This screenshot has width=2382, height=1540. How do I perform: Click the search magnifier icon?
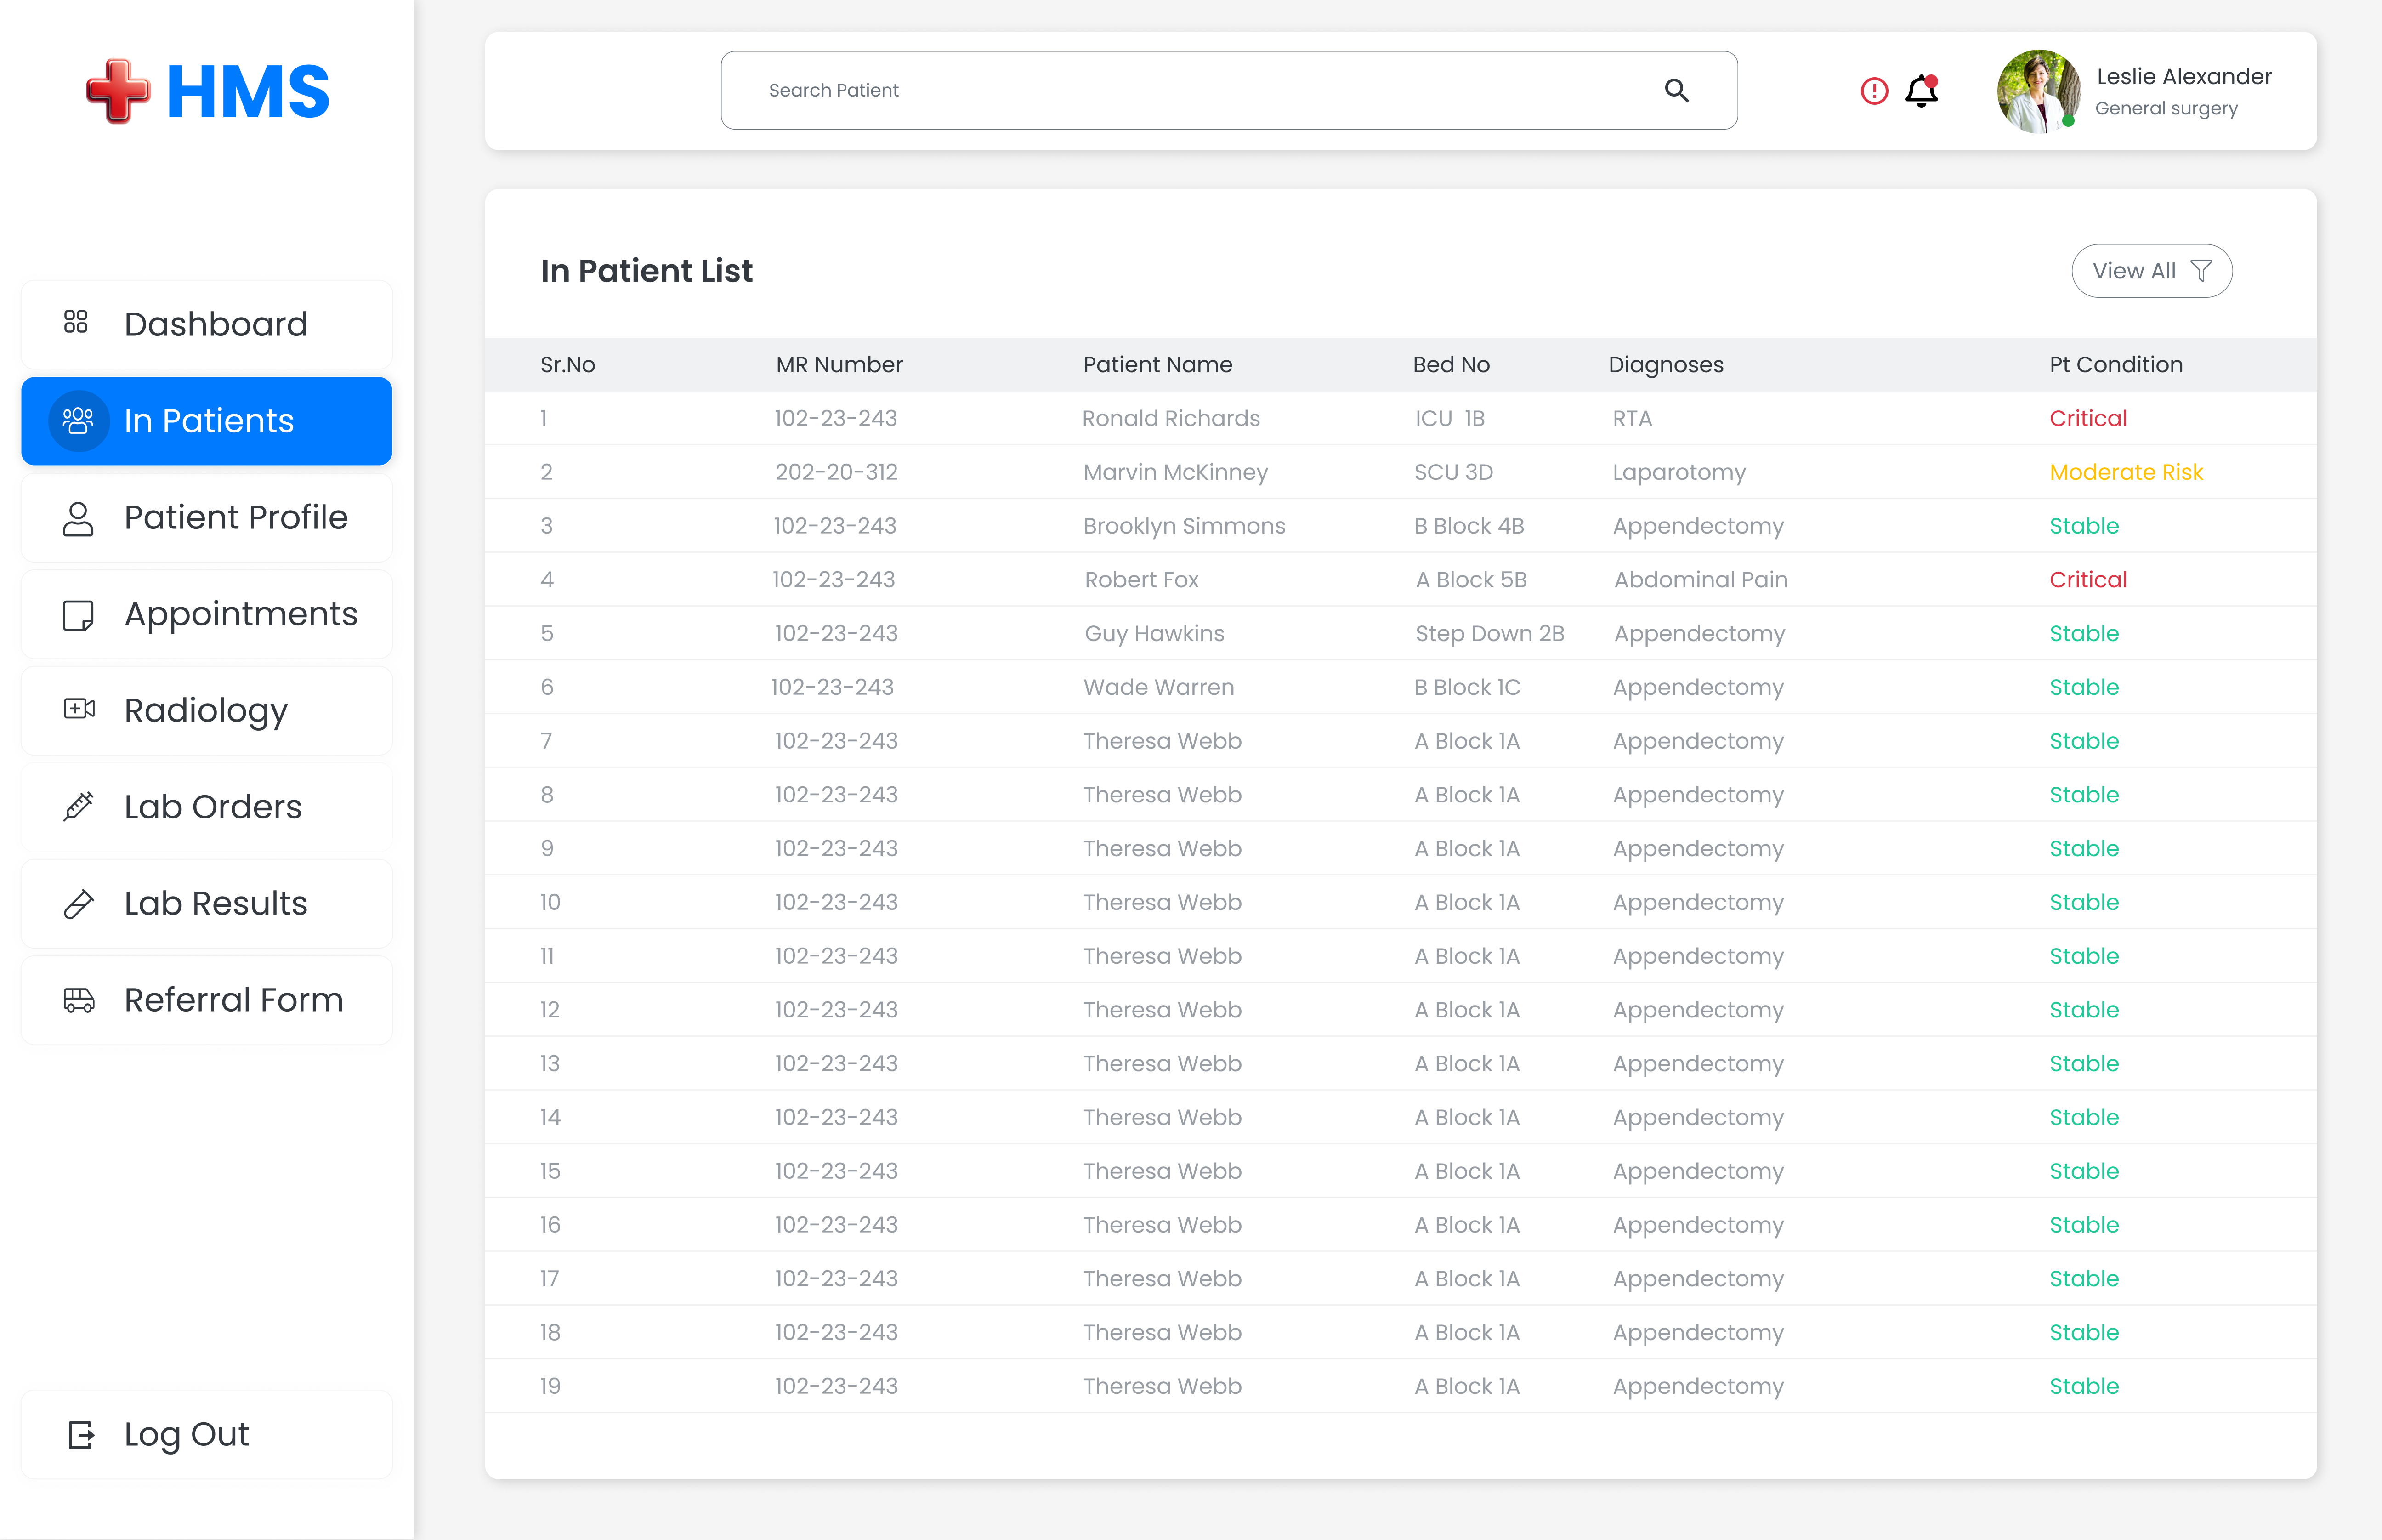pos(1677,90)
